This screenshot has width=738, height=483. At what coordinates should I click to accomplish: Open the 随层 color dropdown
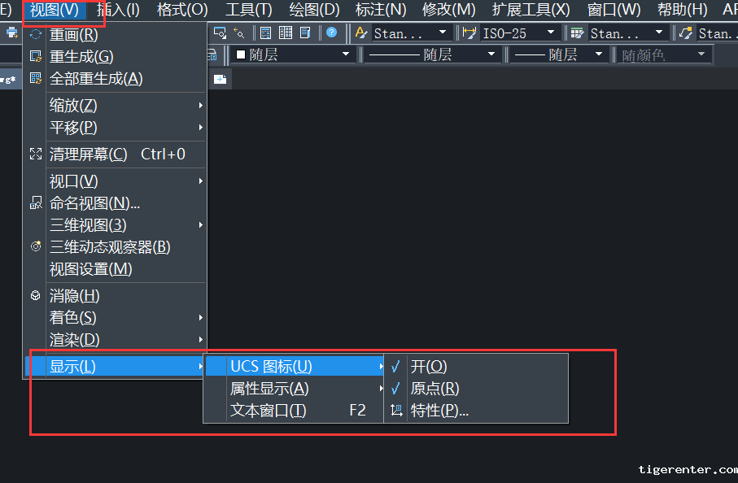pos(345,54)
